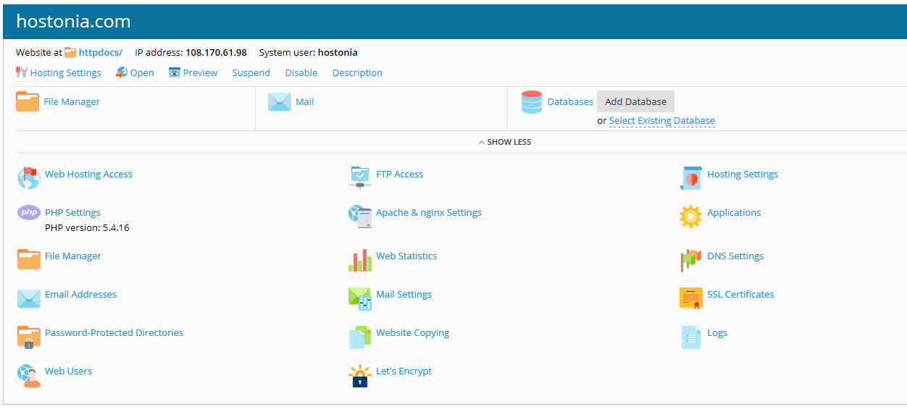Viewport: 907px width, 412px height.
Task: Open the Mail Settings link
Action: coord(404,294)
